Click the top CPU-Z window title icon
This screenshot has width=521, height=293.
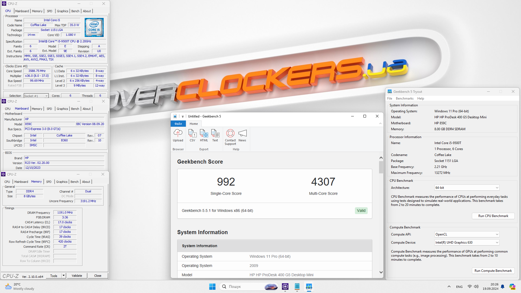[x=4, y=4]
